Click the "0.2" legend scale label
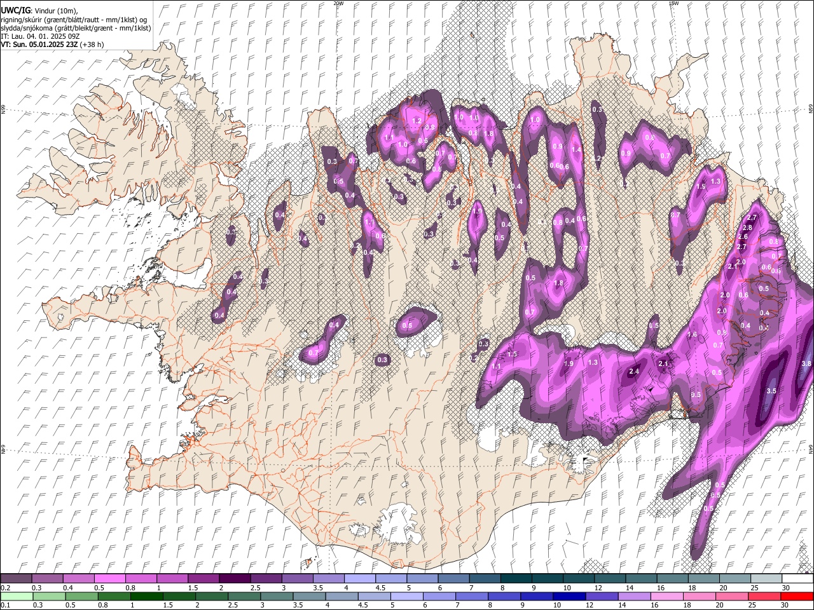This screenshot has width=814, height=610. tap(5, 588)
